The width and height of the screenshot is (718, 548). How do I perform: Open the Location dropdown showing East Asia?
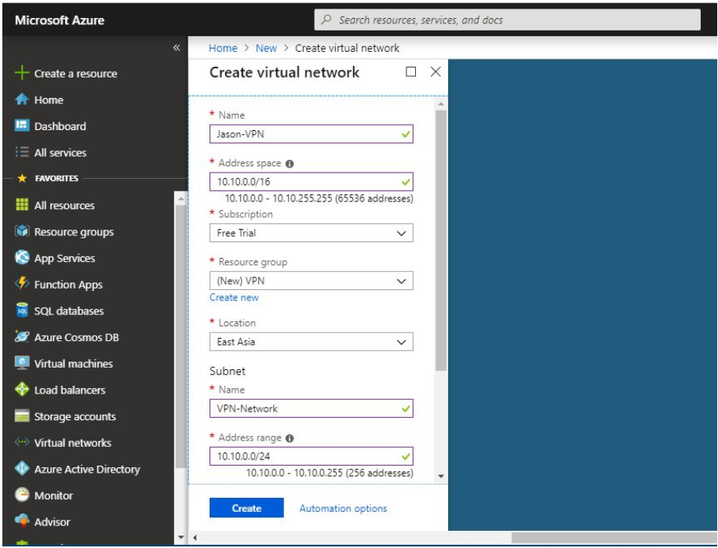tap(312, 342)
